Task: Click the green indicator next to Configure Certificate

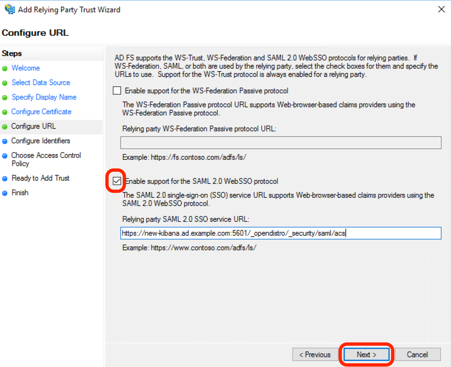Action: pos(5,112)
